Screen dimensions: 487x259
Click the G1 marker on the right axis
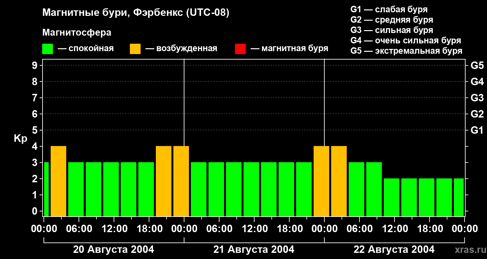point(477,130)
